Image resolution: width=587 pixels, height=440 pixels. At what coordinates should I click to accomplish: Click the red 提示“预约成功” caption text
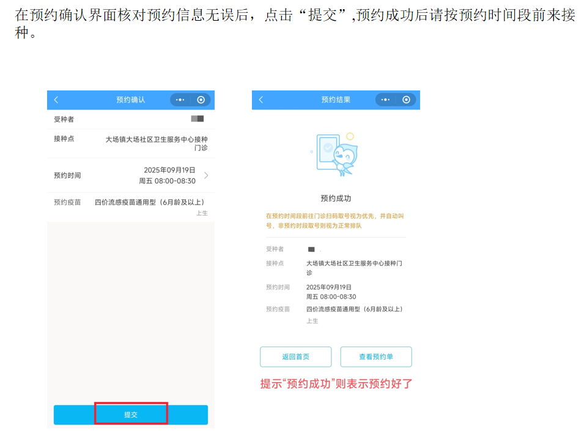click(x=336, y=384)
